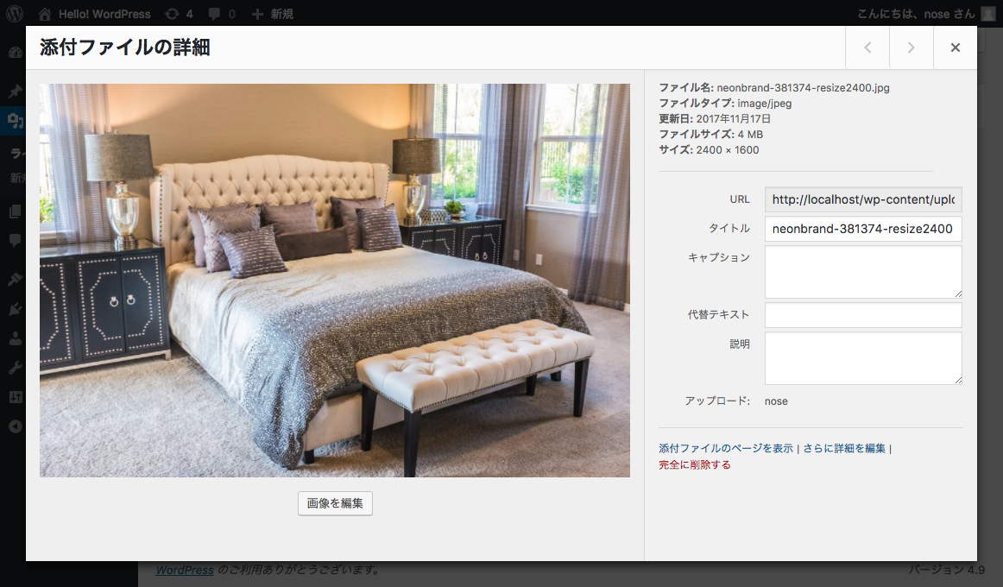The height and width of the screenshot is (587, 1003).
Task: Close the 添付ファイルの詳細 dialog
Action: [x=955, y=47]
